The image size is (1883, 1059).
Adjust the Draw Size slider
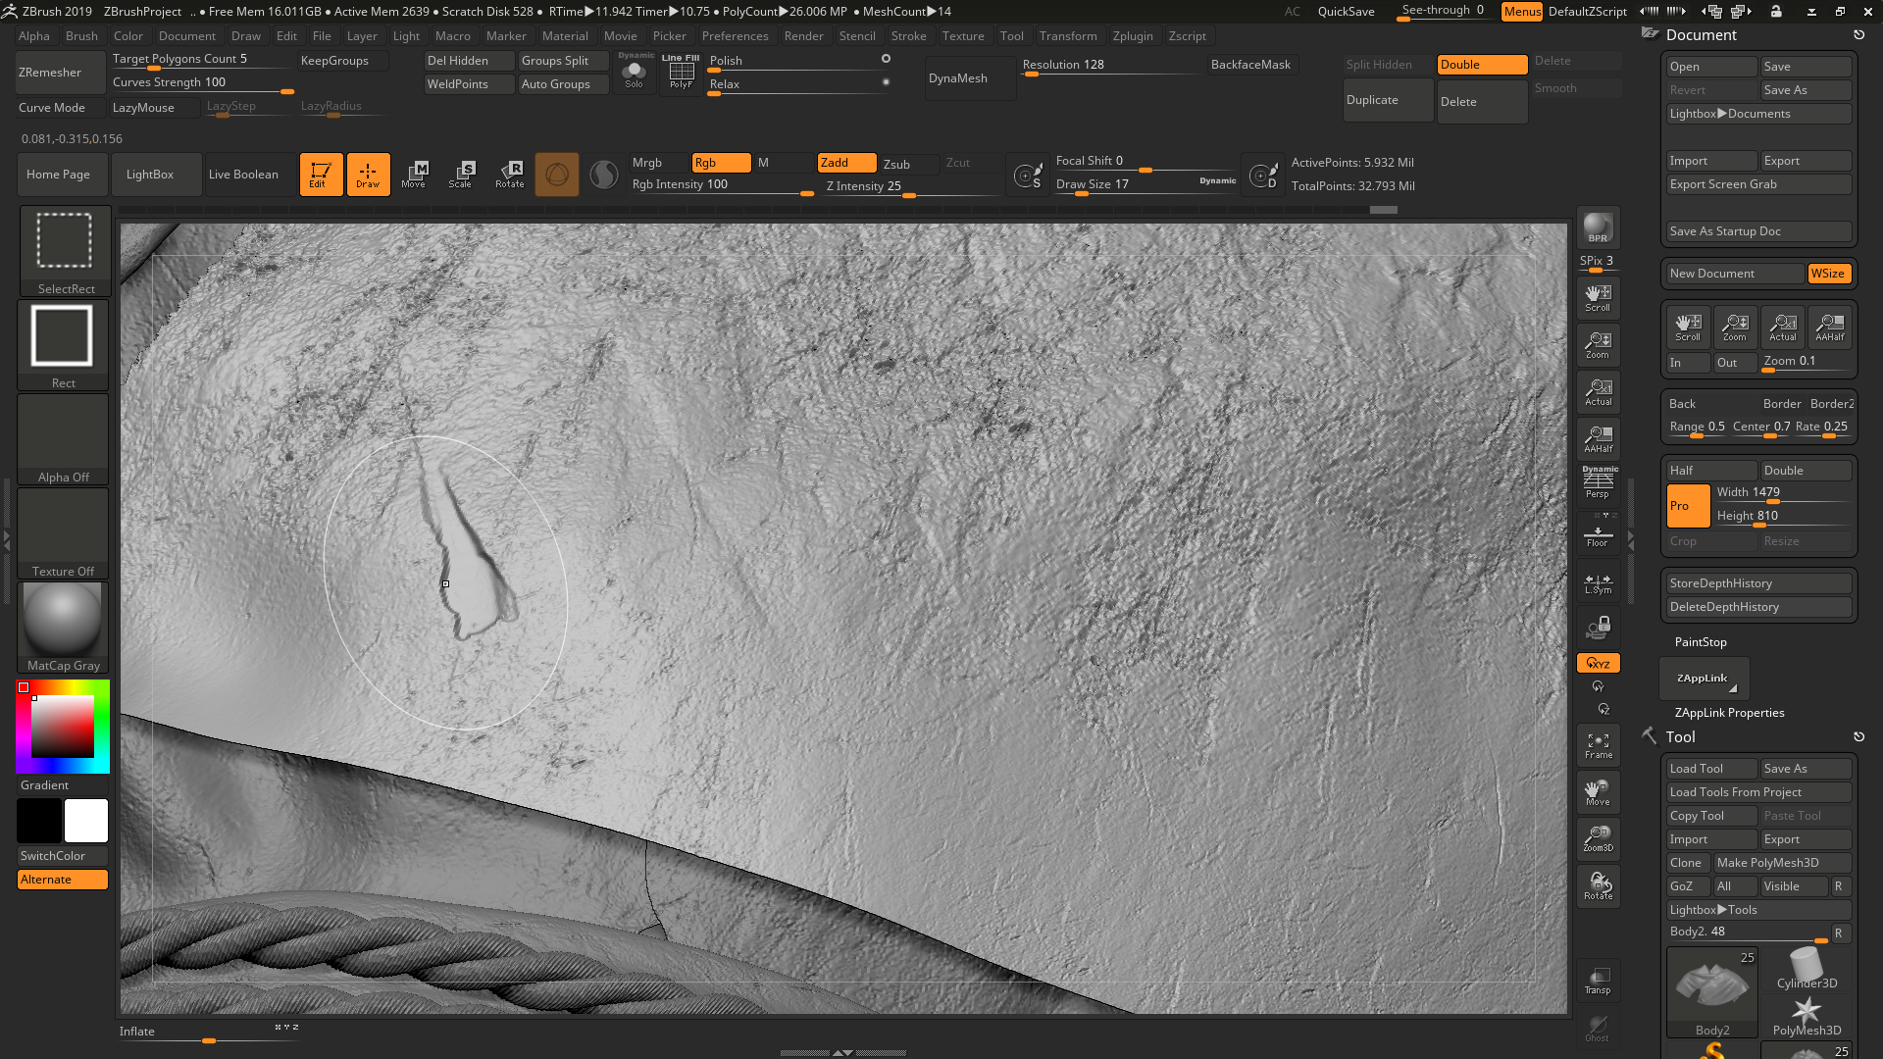(x=1145, y=184)
